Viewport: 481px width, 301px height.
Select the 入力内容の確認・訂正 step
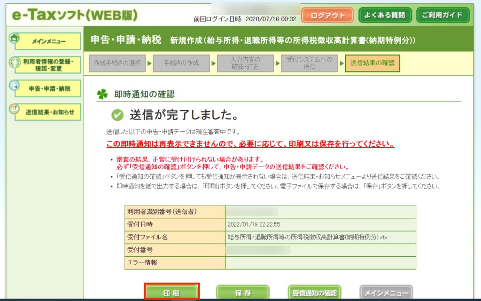click(245, 63)
